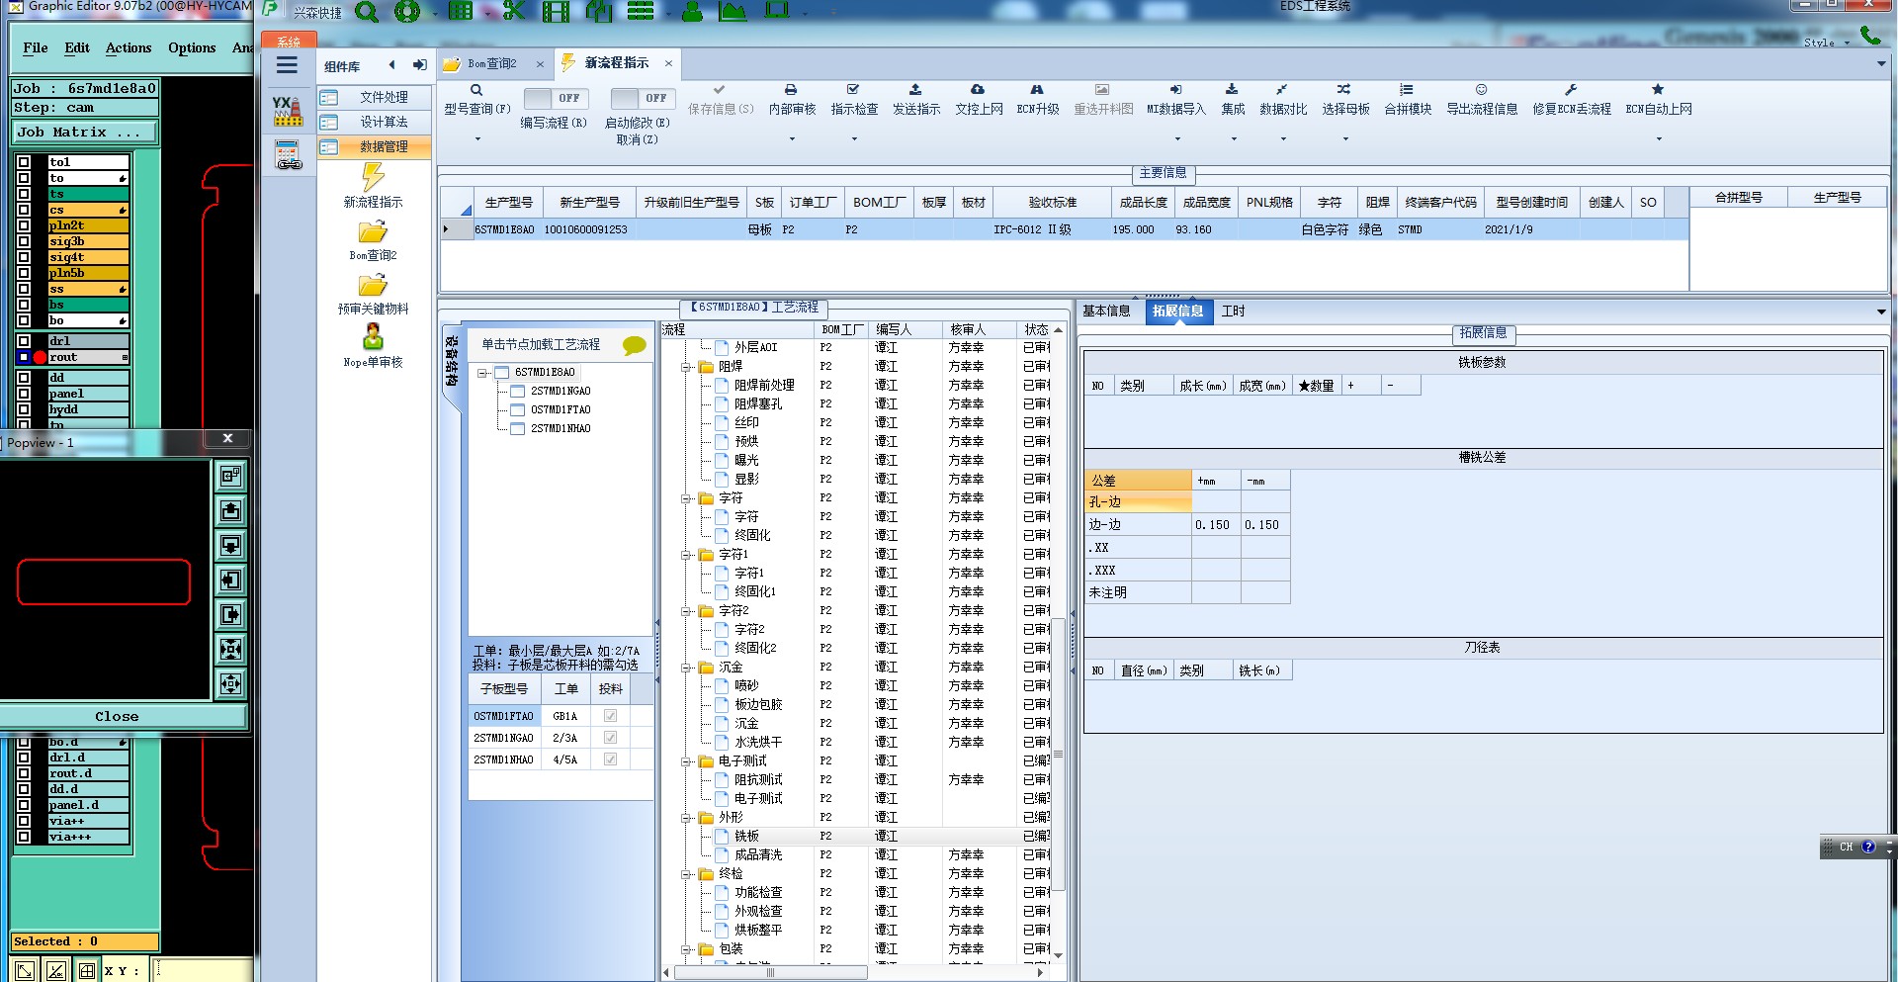The height and width of the screenshot is (982, 1898).
Task: Click the 合拼模块 list icon
Action: coord(1407,90)
